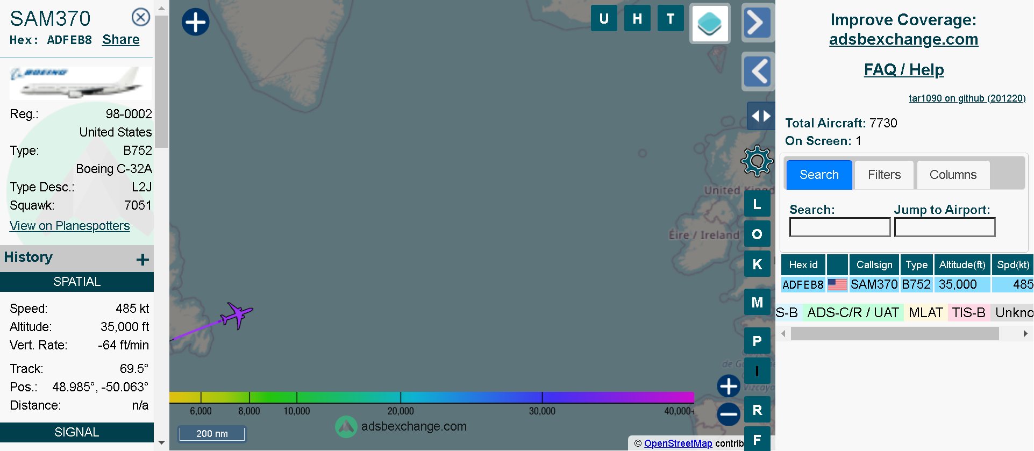Click the SPATIAL section header
The image size is (1034, 451).
click(77, 282)
